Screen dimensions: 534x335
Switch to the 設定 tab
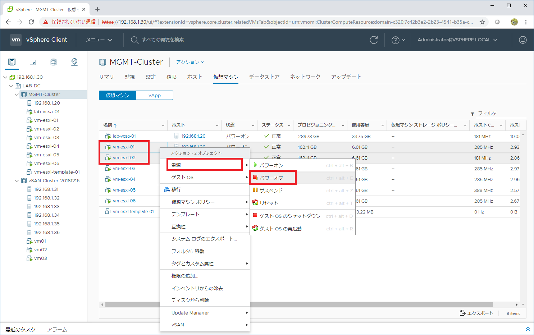pyautogui.click(x=151, y=77)
